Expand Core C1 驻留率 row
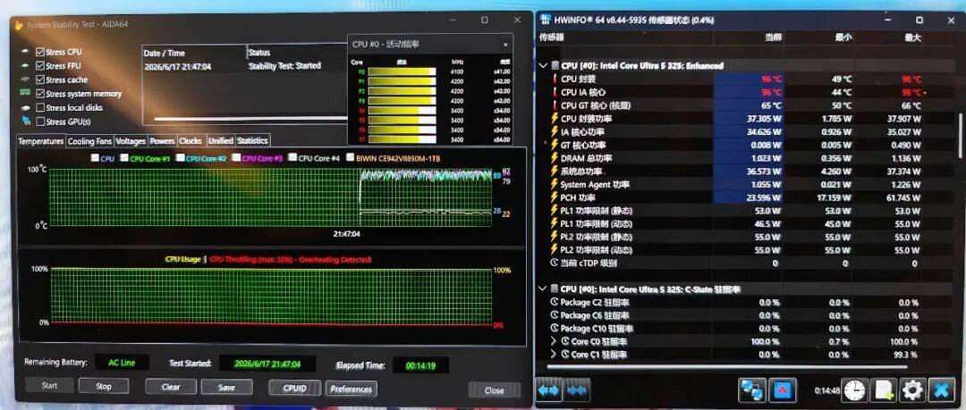The height and width of the screenshot is (410, 966). click(x=554, y=354)
